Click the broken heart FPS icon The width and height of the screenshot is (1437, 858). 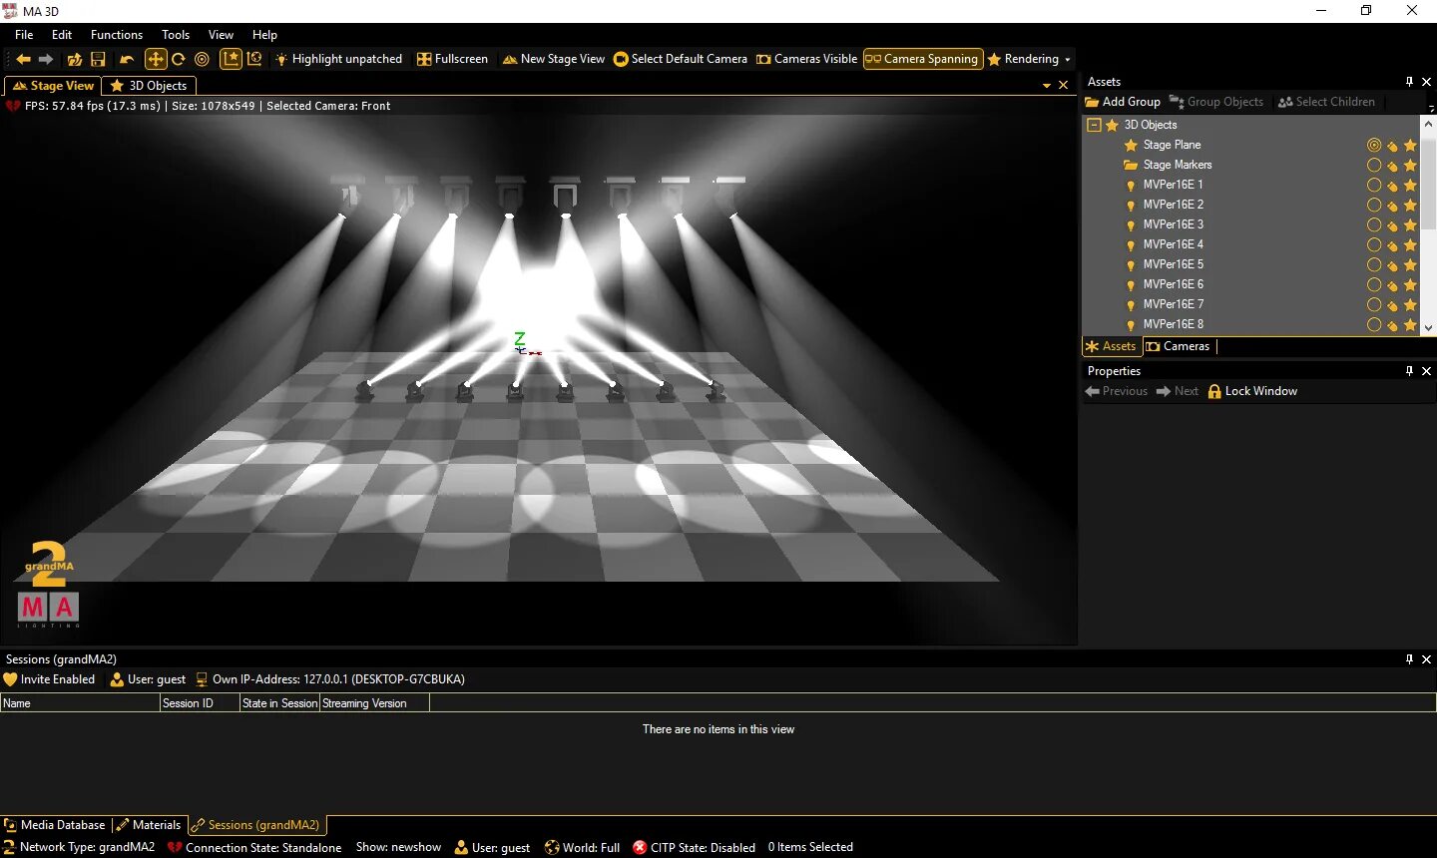pyautogui.click(x=13, y=106)
